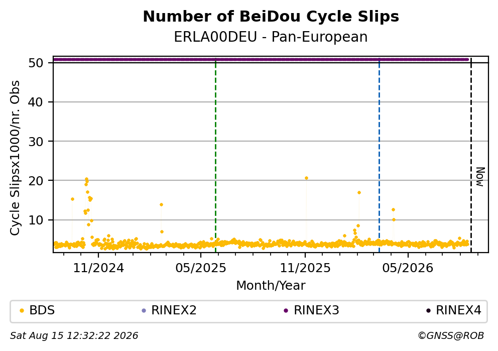The height and width of the screenshot is (351, 498).
Task: Click the 11/2024 x-axis tick label
Action: click(98, 269)
